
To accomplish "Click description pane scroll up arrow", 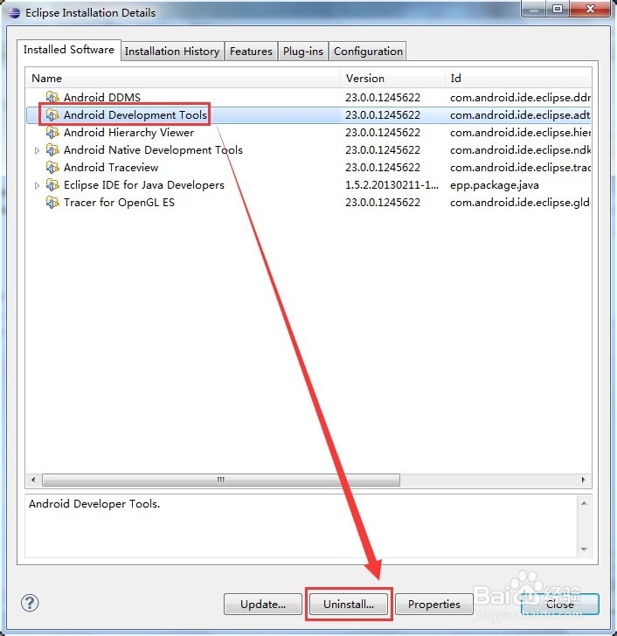I will (x=584, y=503).
